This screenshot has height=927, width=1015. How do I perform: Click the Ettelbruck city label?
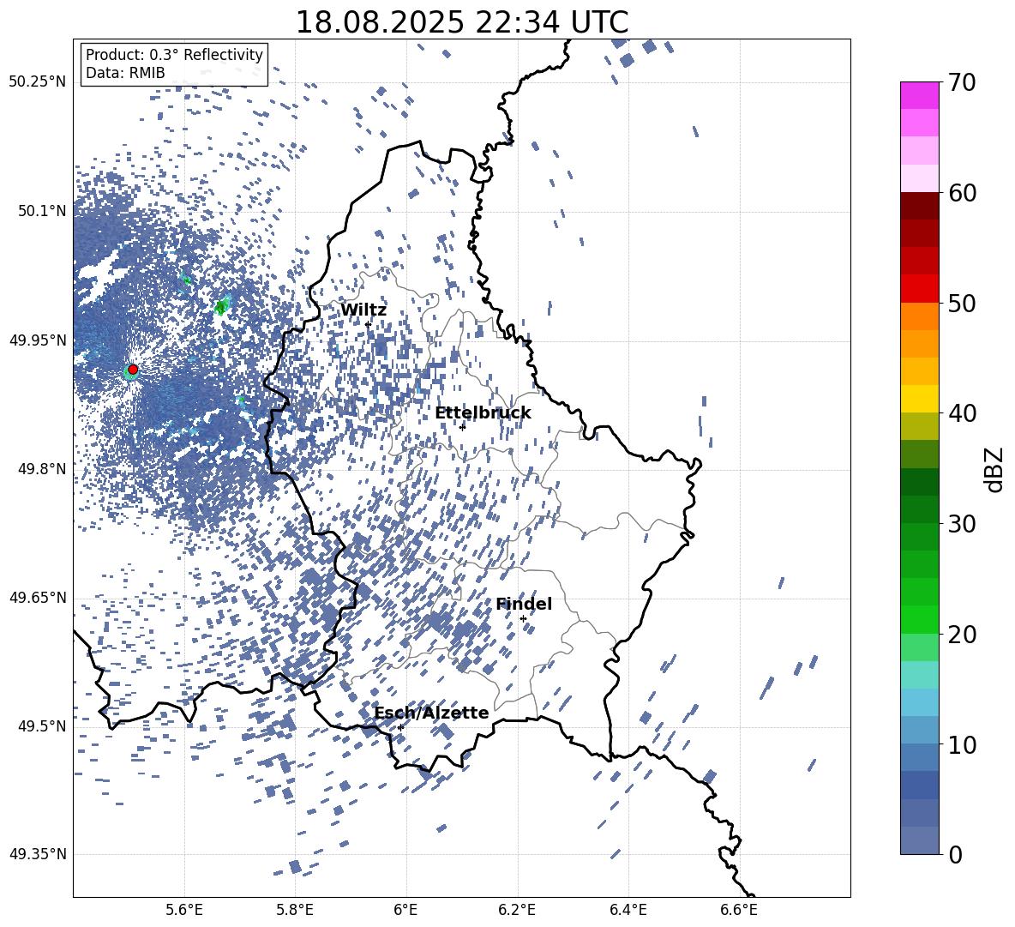coord(483,413)
